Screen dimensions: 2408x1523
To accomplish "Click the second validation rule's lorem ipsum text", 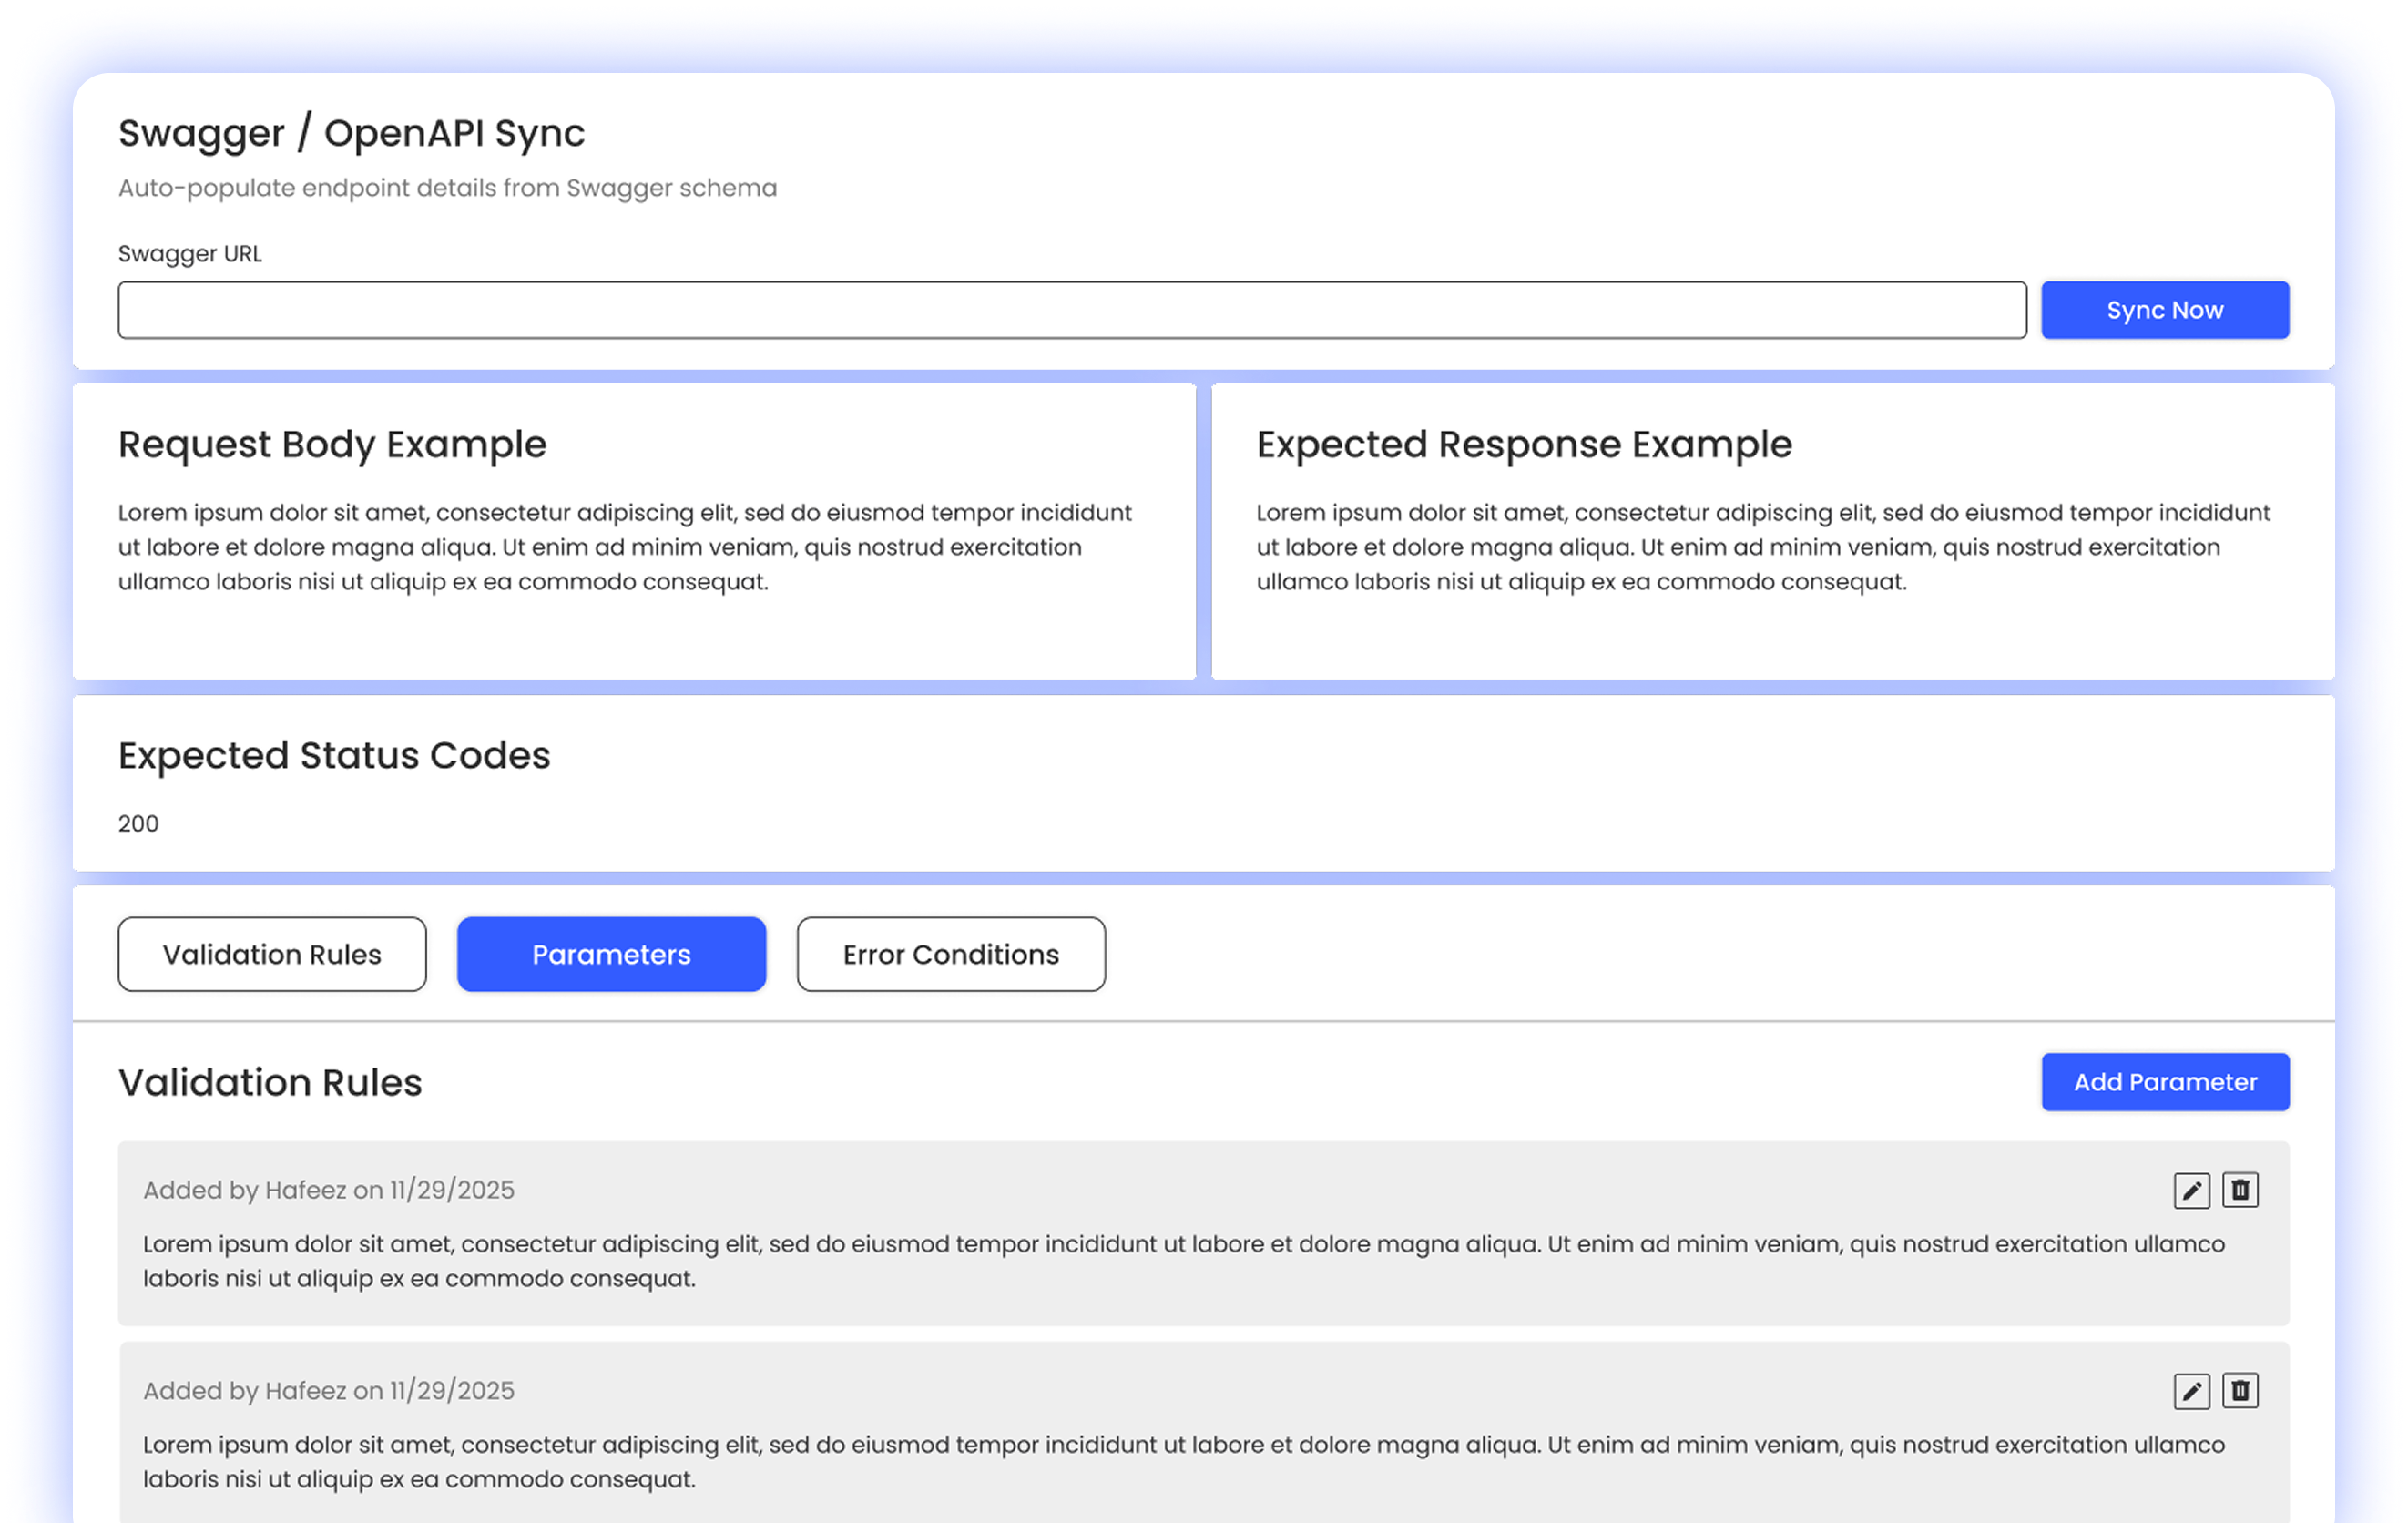I will (x=1184, y=1462).
